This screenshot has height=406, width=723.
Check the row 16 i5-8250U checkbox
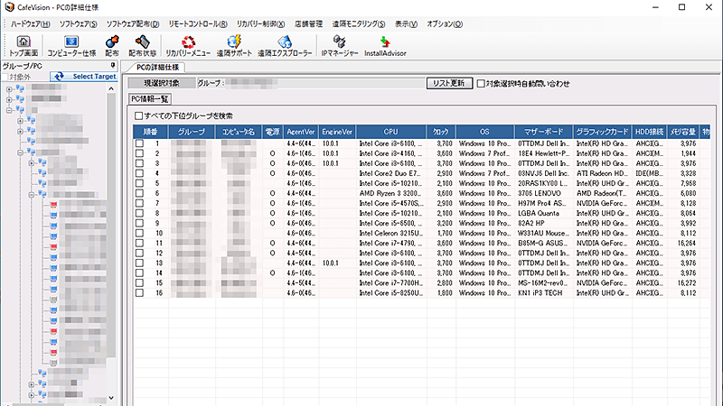pos(139,293)
